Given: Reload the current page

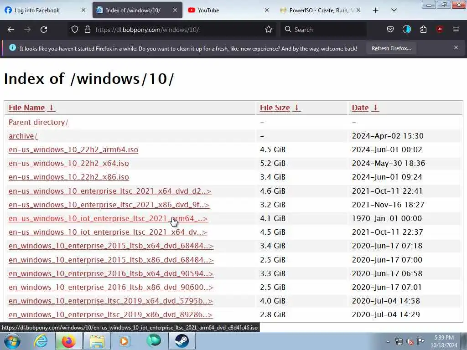Looking at the screenshot, I should pyautogui.click(x=44, y=30).
